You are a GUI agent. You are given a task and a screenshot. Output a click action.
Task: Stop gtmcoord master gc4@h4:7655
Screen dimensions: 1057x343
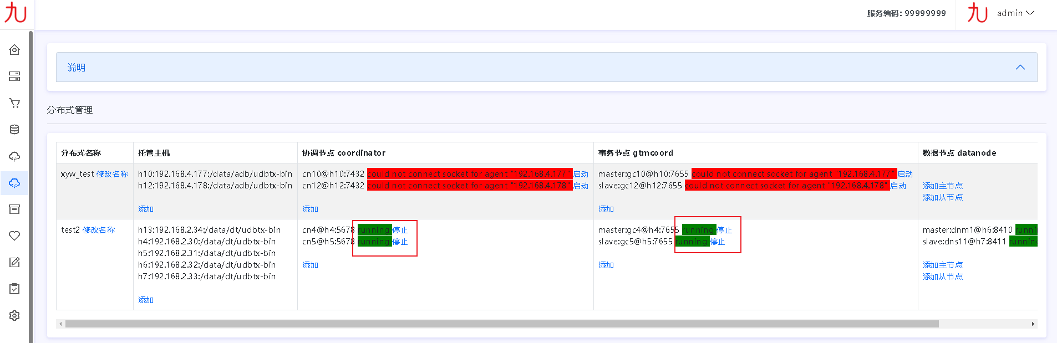coord(724,230)
